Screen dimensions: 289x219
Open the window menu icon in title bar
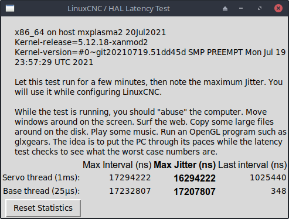(10, 8)
